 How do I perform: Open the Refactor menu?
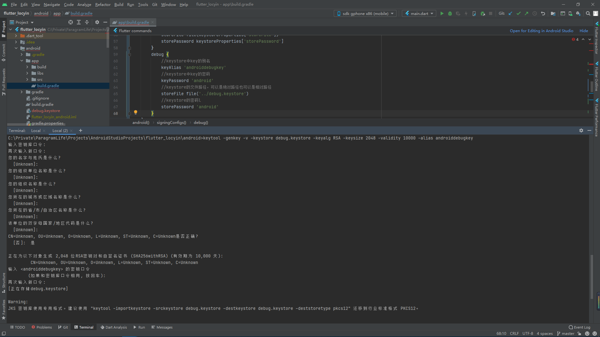[x=103, y=4]
